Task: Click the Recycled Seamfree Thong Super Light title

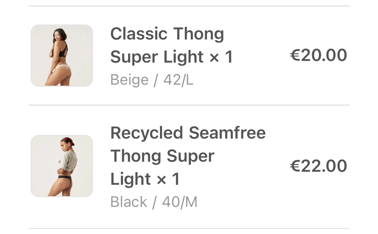Action: [188, 156]
